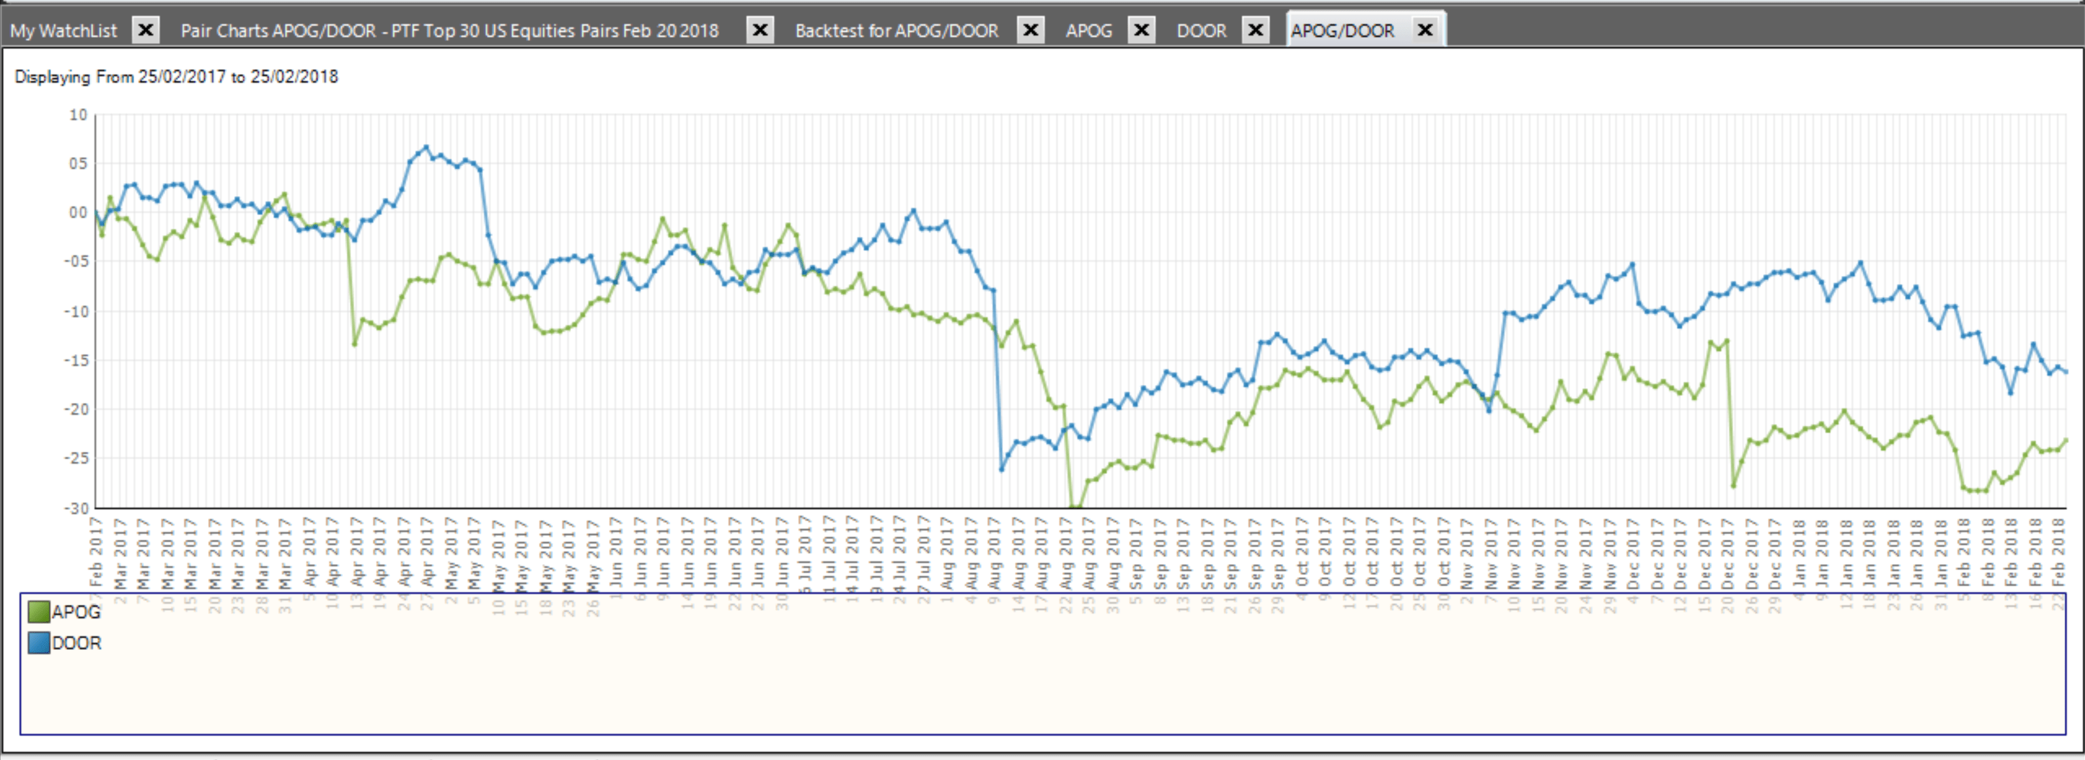This screenshot has height=760, width=2085.
Task: Close the Backtest for APOG/DOOR tab
Action: coord(1030,31)
